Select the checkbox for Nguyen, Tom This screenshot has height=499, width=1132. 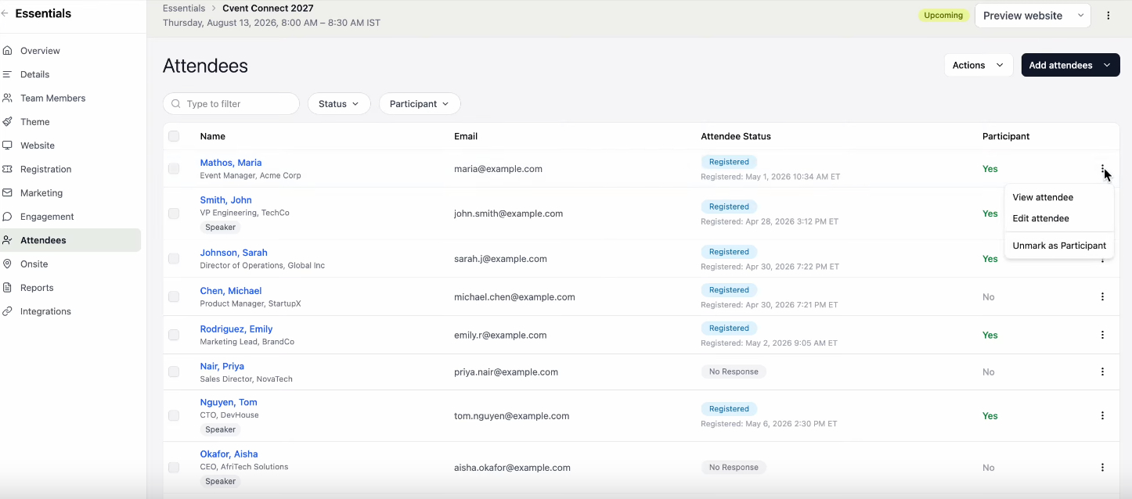pyautogui.click(x=174, y=416)
